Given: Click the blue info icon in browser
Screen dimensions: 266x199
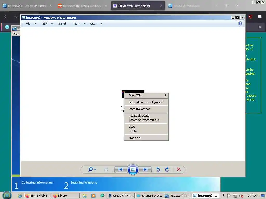Looking at the screenshot, I should [7, 27].
